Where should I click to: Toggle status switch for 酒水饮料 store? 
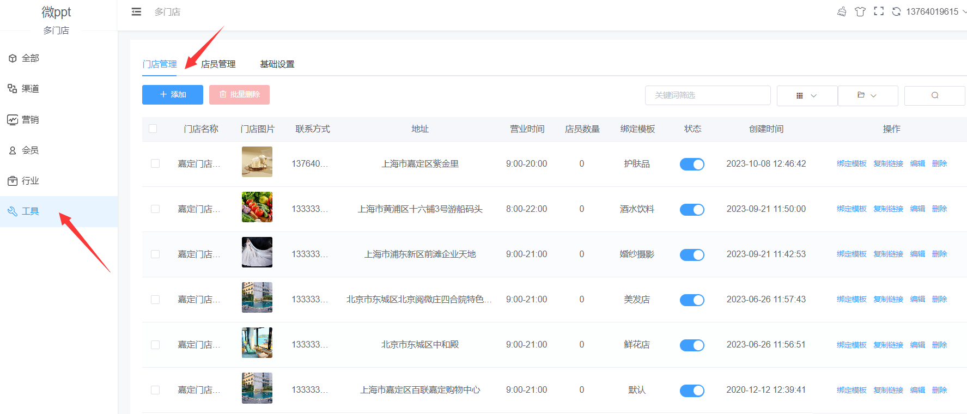coord(692,210)
